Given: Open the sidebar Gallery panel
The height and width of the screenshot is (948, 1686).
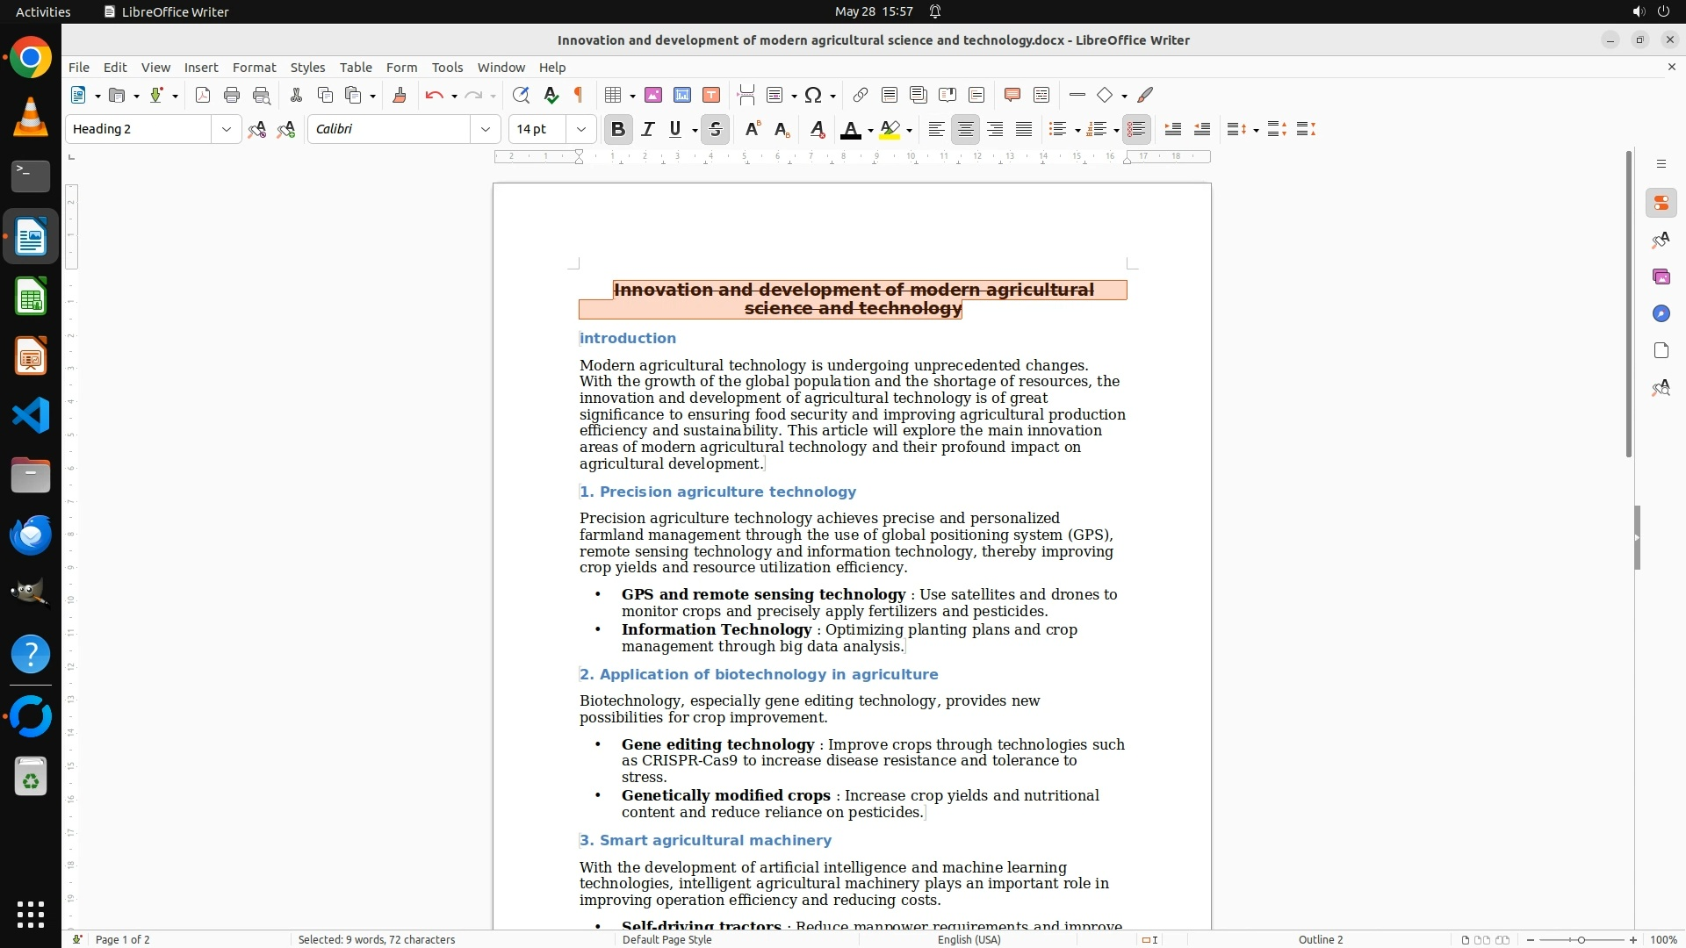Looking at the screenshot, I should (1661, 277).
